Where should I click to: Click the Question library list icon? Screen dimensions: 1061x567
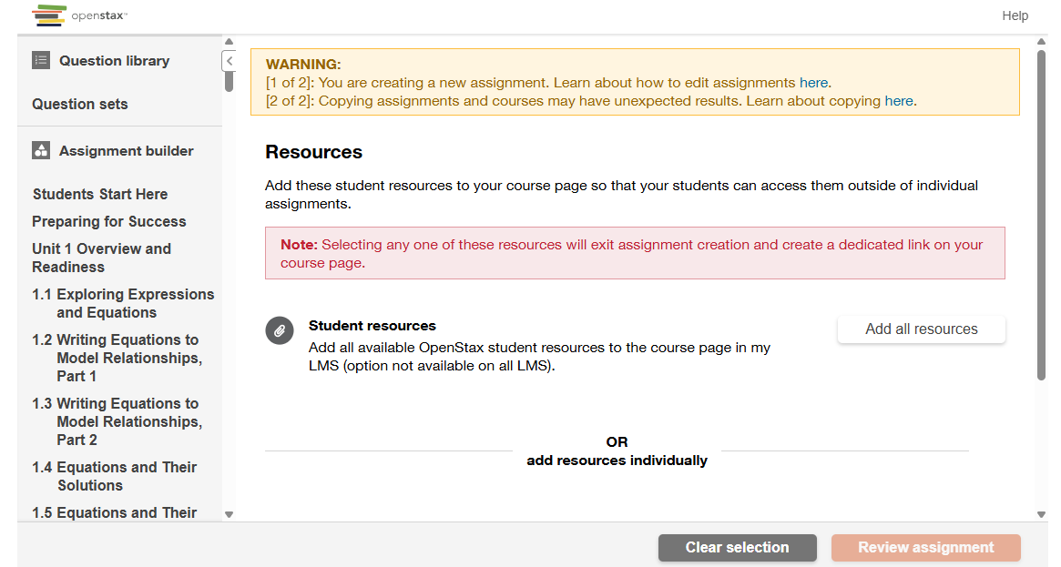(x=40, y=60)
